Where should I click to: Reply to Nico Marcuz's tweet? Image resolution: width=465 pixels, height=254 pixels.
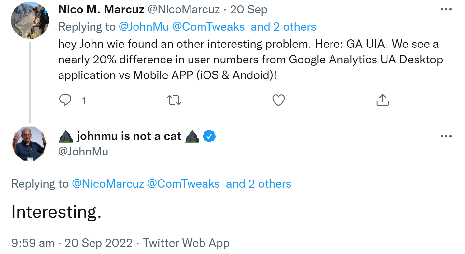(65, 100)
